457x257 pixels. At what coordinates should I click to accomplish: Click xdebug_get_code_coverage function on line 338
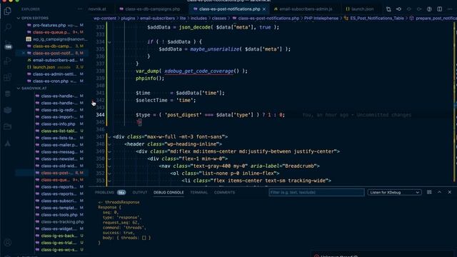[199, 71]
